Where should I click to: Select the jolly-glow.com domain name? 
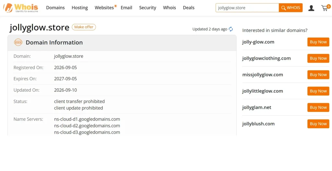coord(258,42)
